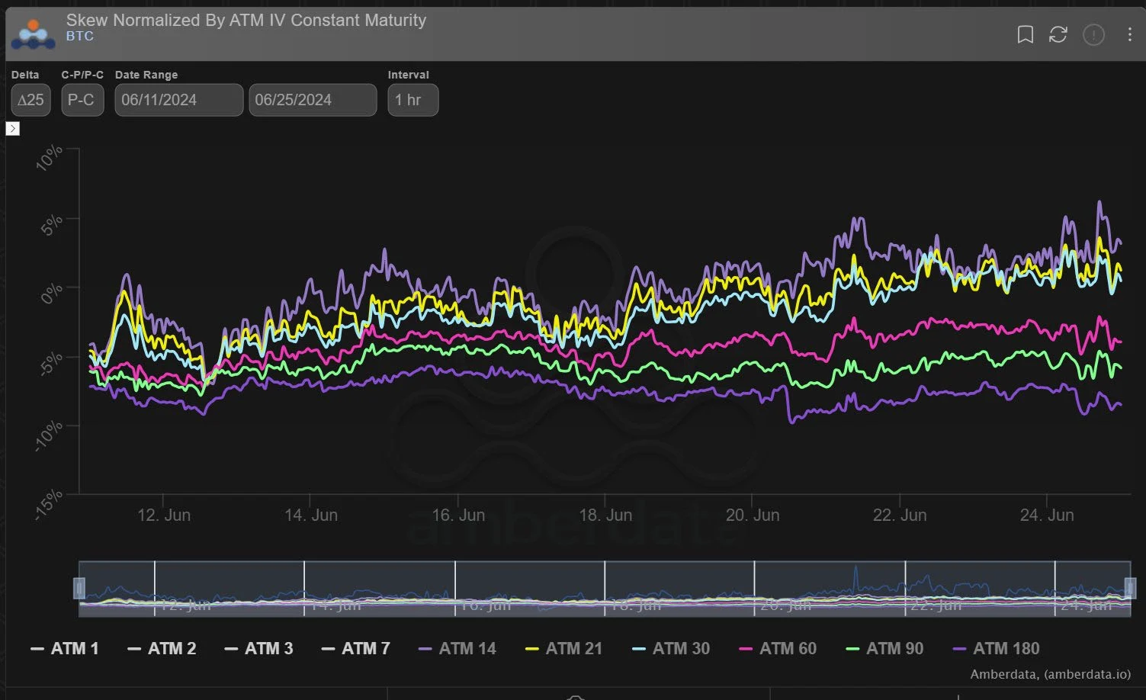Viewport: 1146px width, 700px height.
Task: Click the 18. Jun x-axis label
Action: coord(605,515)
